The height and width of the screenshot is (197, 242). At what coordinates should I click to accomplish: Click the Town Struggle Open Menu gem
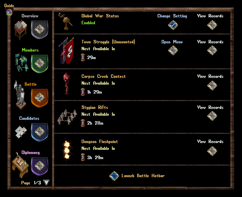click(x=173, y=50)
